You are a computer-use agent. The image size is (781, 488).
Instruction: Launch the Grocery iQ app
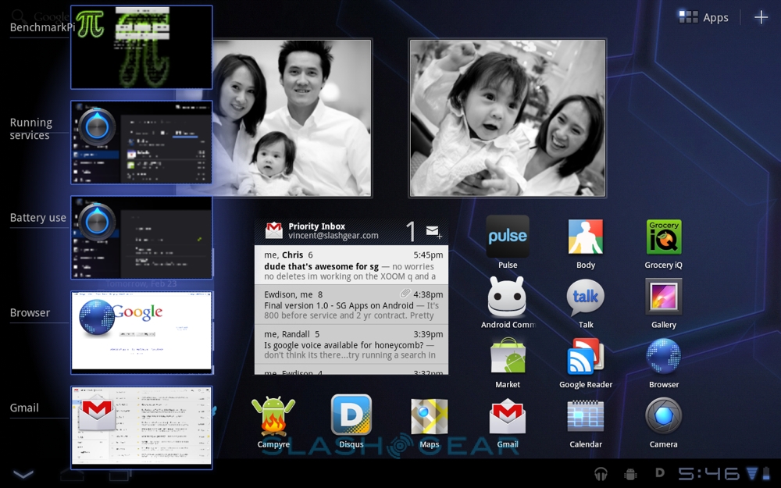[664, 237]
